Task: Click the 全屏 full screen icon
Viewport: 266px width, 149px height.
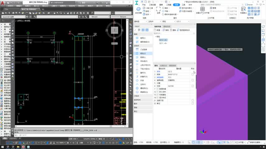Action: 158,9
